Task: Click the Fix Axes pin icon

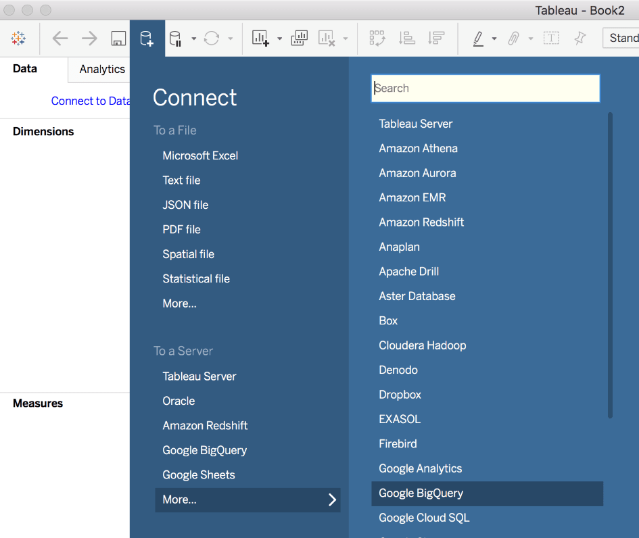Action: point(580,39)
